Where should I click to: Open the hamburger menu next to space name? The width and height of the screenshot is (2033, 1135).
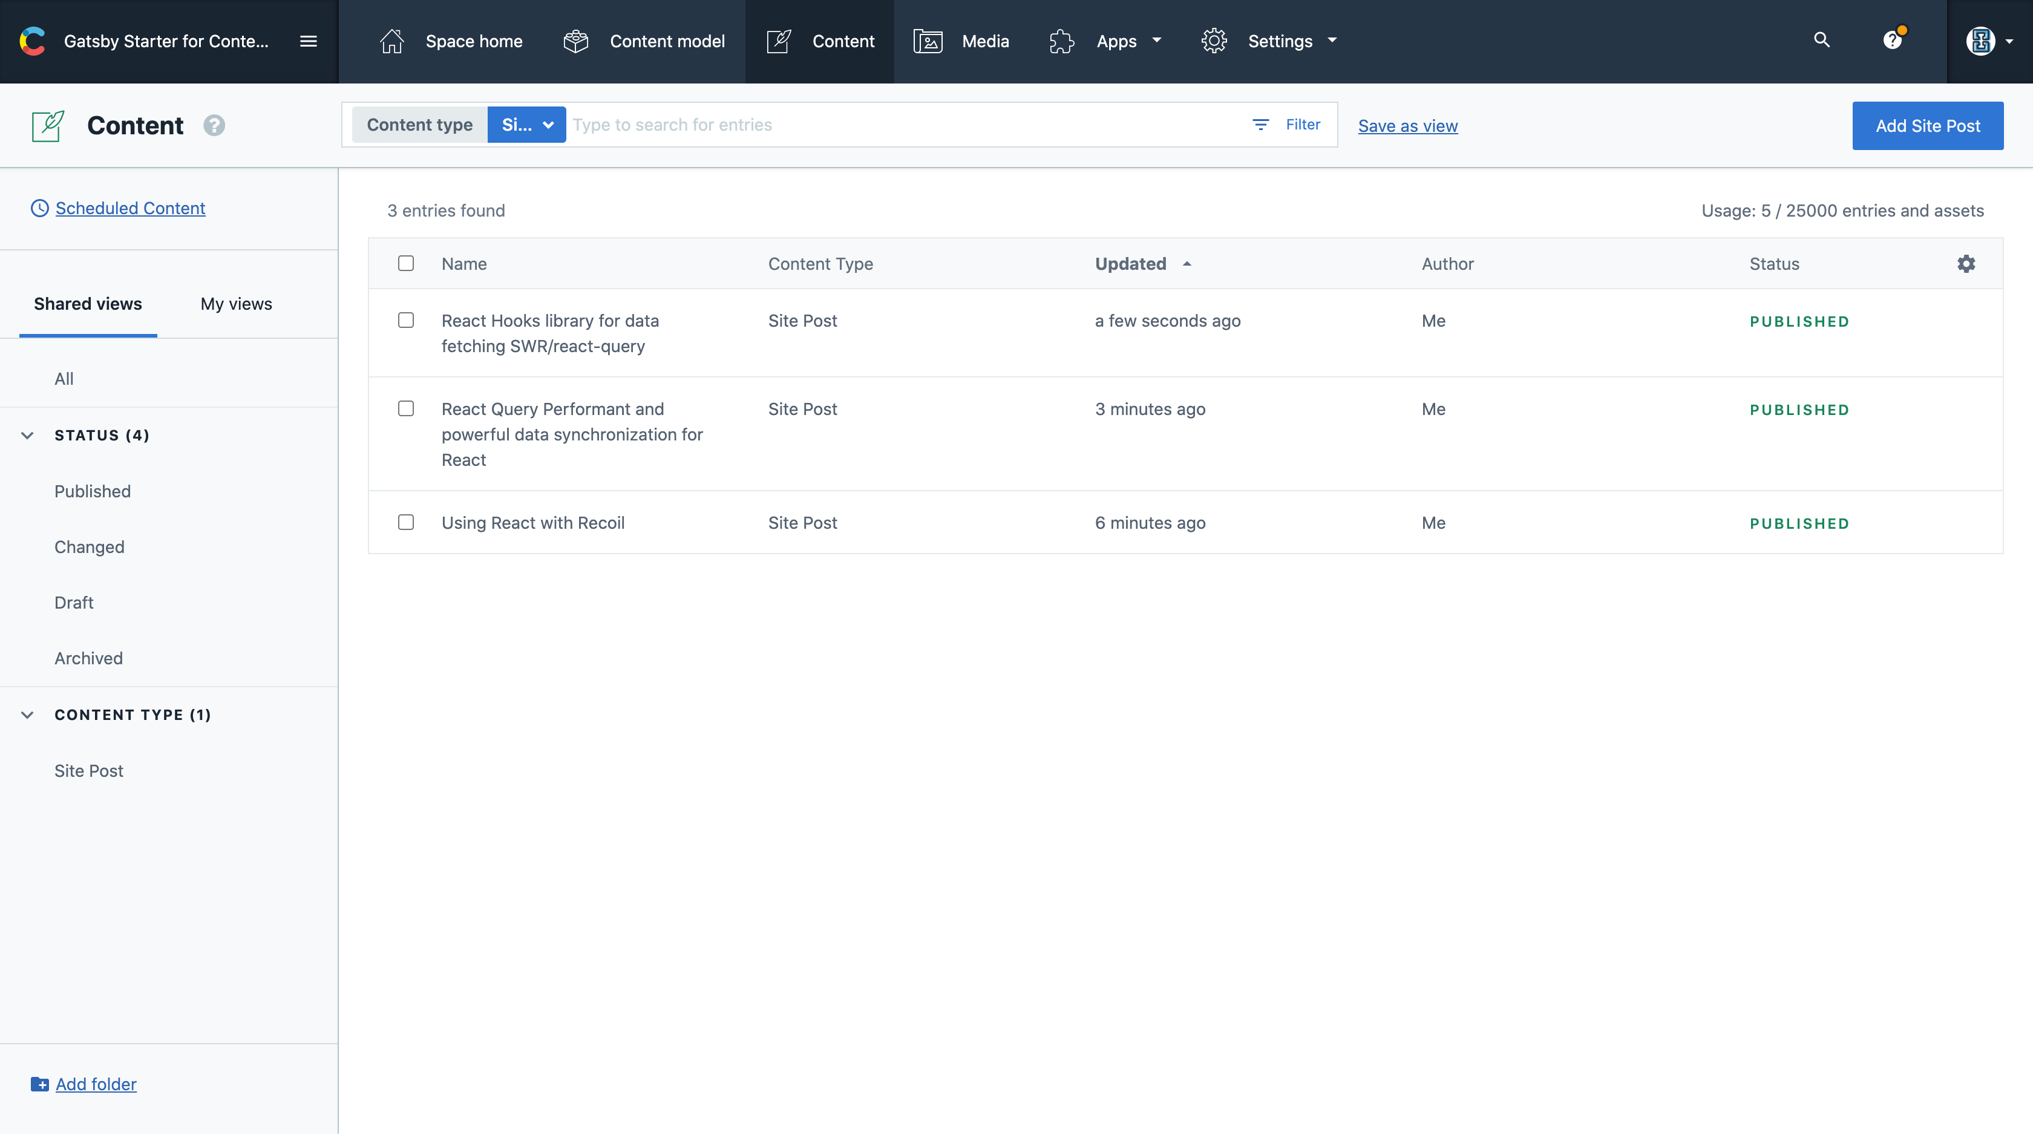309,41
